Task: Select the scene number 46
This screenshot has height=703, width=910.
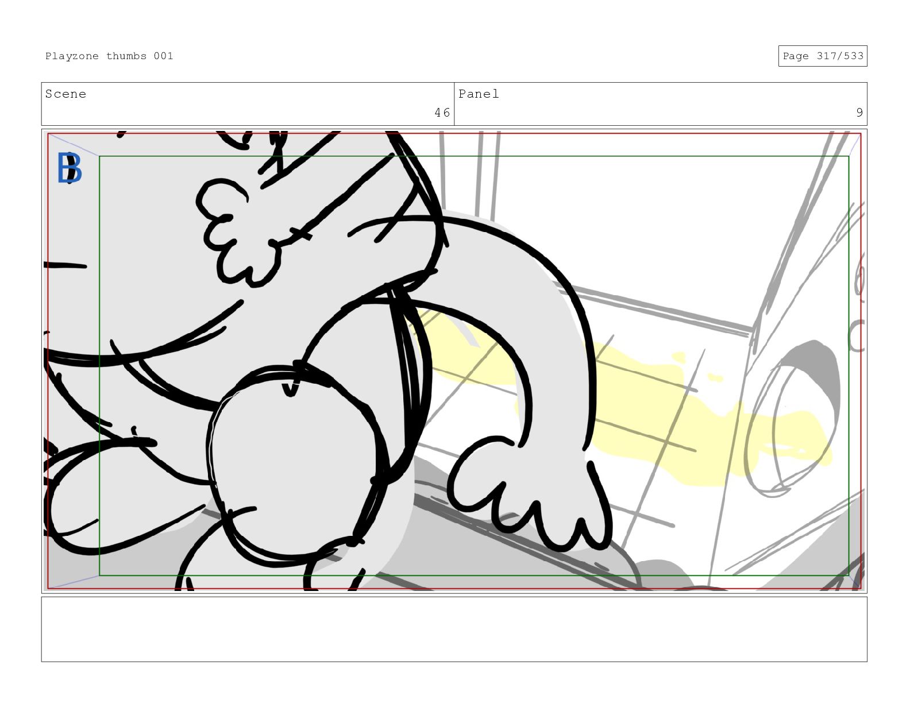Action: 442,113
